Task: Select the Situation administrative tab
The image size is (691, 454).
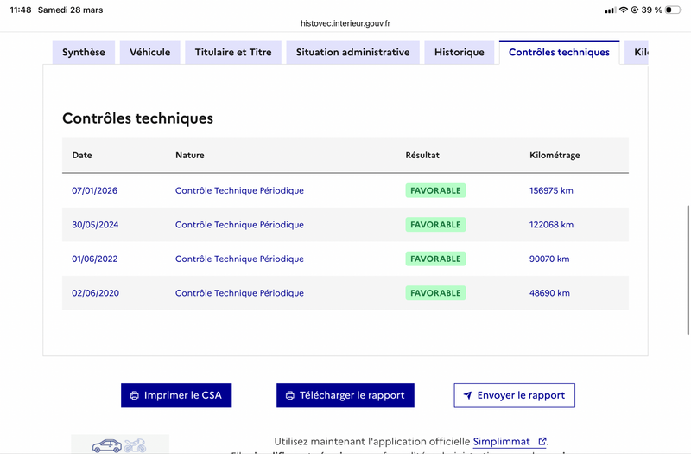Action: (x=352, y=52)
